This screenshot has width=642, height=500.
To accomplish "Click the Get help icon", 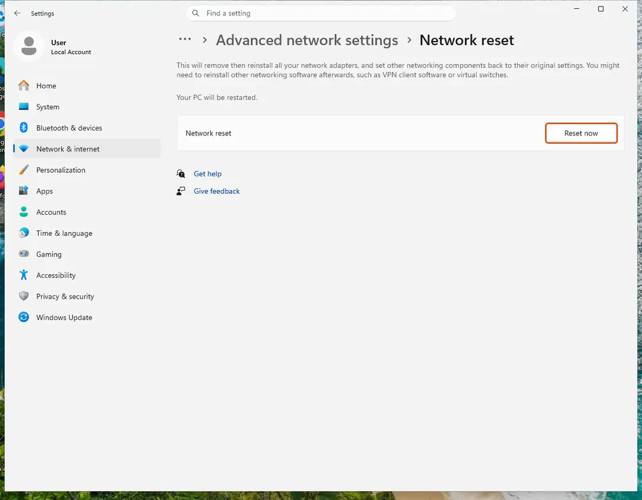I will pos(181,173).
